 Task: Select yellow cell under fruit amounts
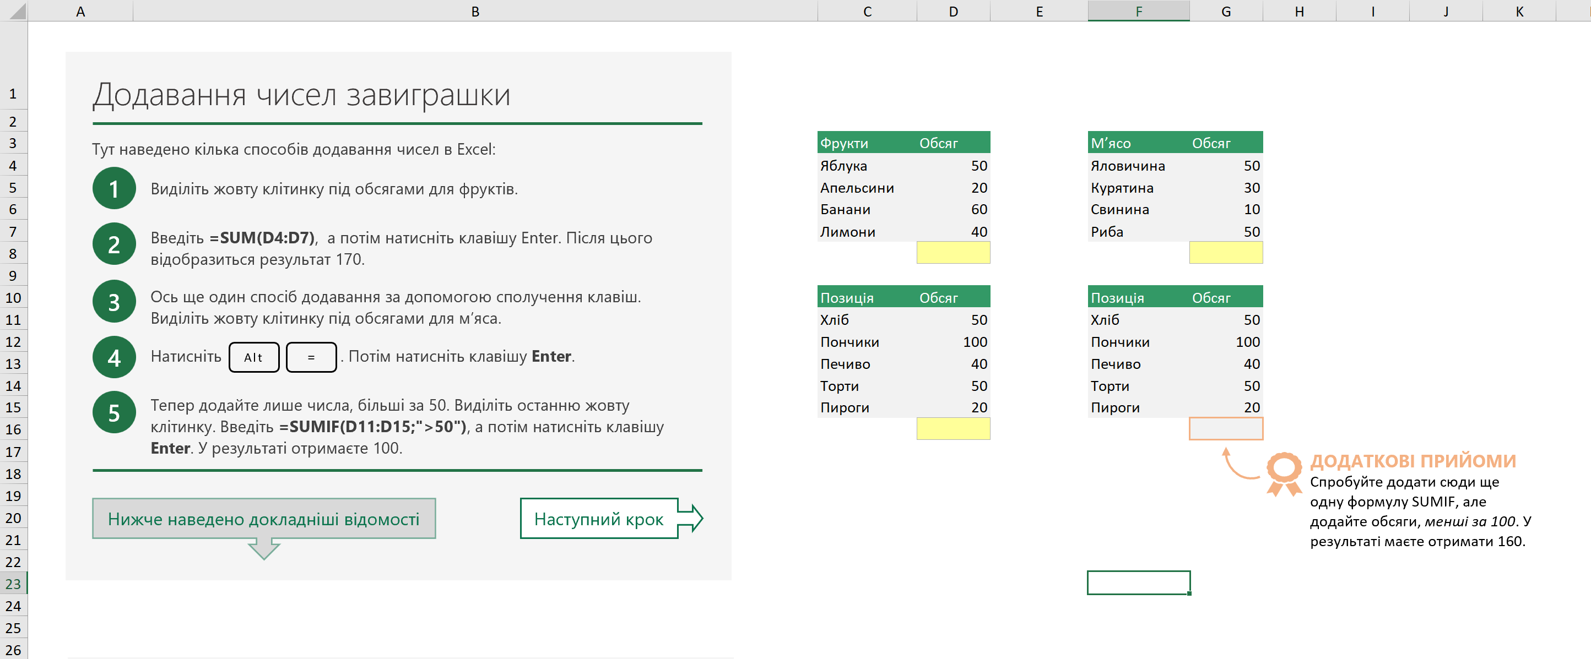pyautogui.click(x=953, y=253)
